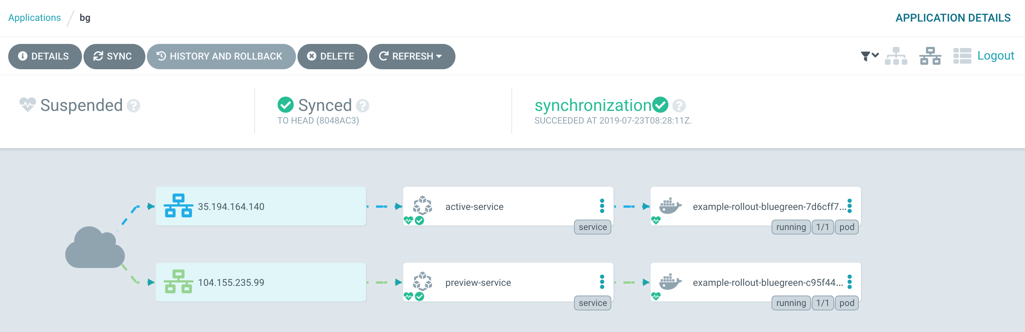
Task: Open the filter dropdown icon
Action: [x=869, y=56]
